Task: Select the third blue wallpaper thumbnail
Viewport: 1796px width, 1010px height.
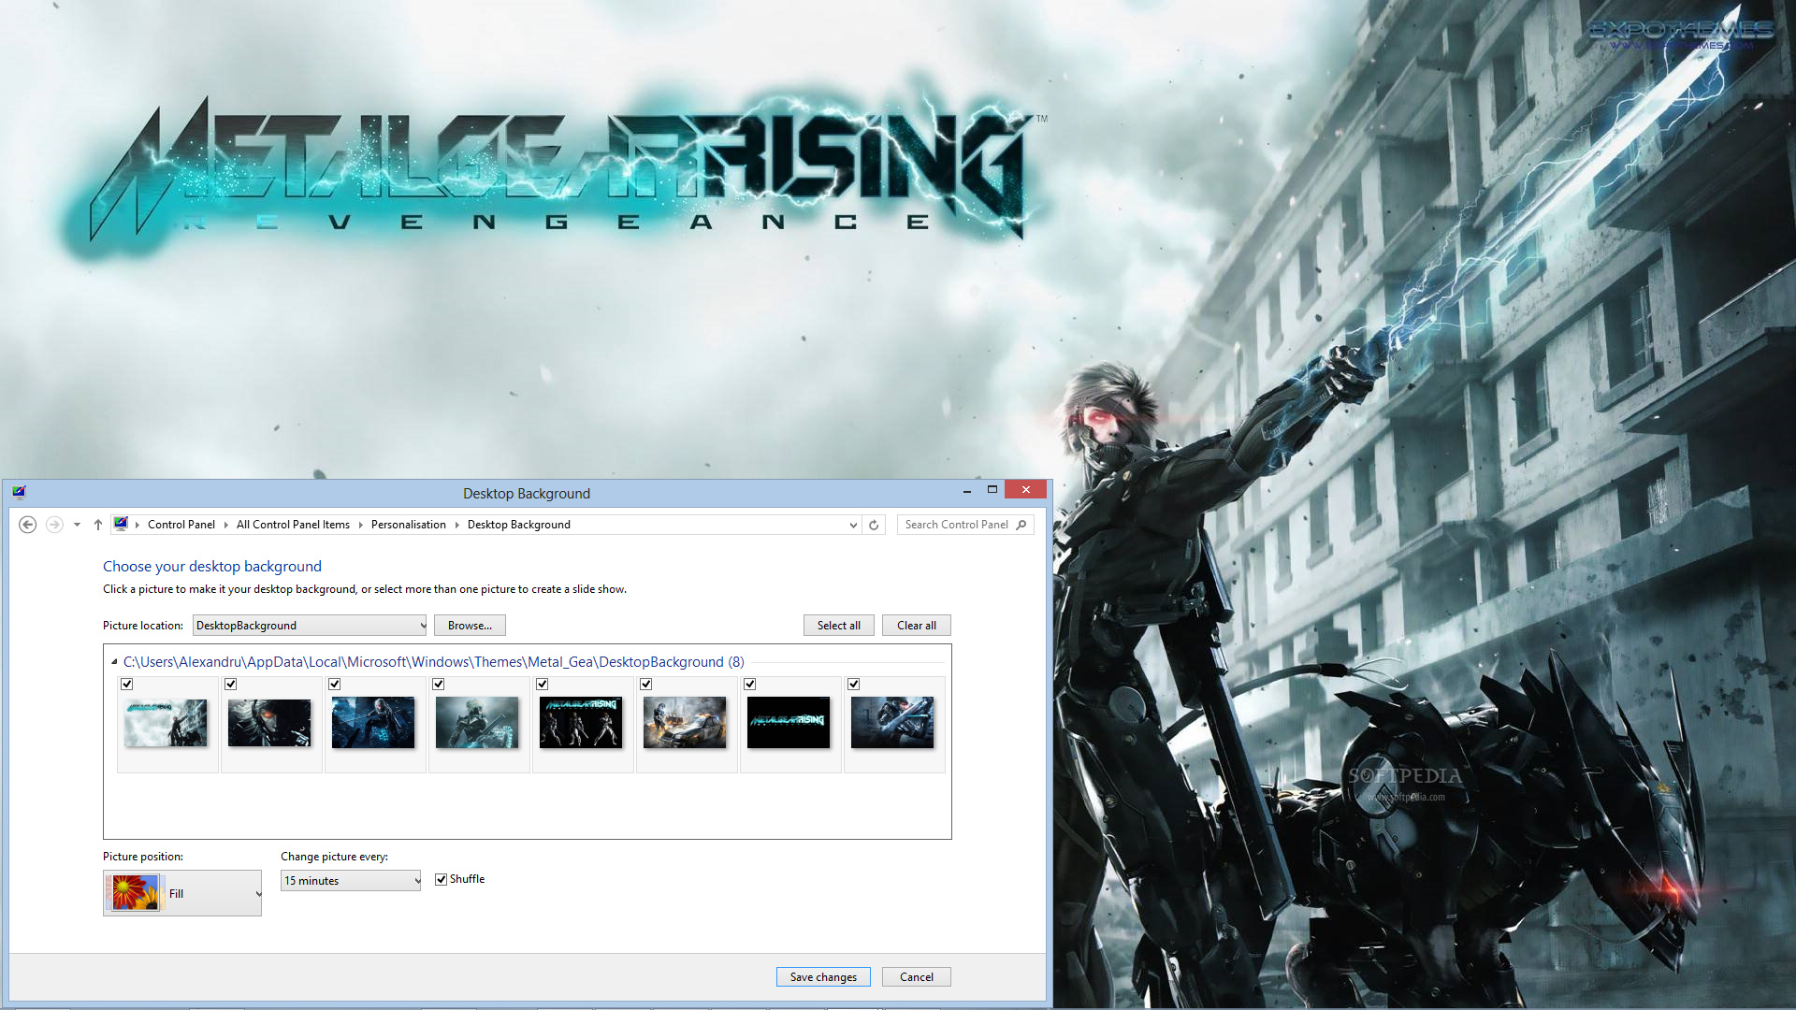Action: (x=373, y=723)
